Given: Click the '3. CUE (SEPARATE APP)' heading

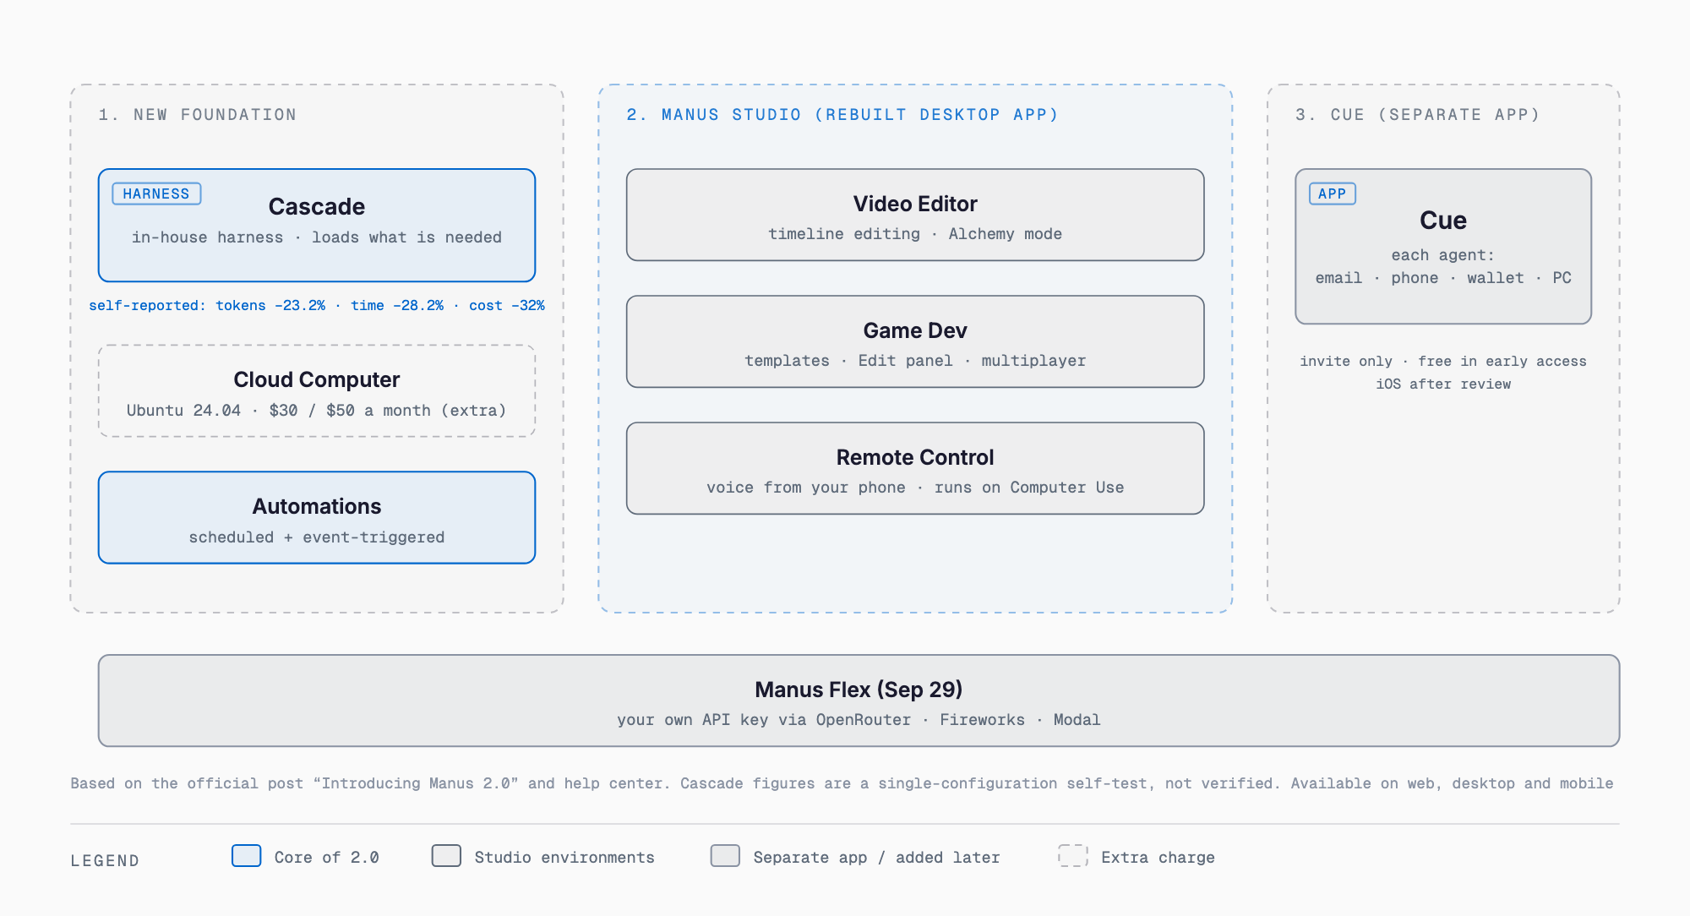Looking at the screenshot, I should click(1418, 115).
